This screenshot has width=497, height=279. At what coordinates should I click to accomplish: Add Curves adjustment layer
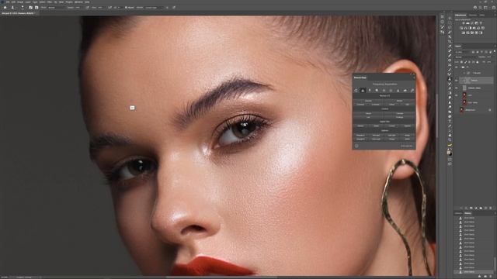tap(472, 23)
